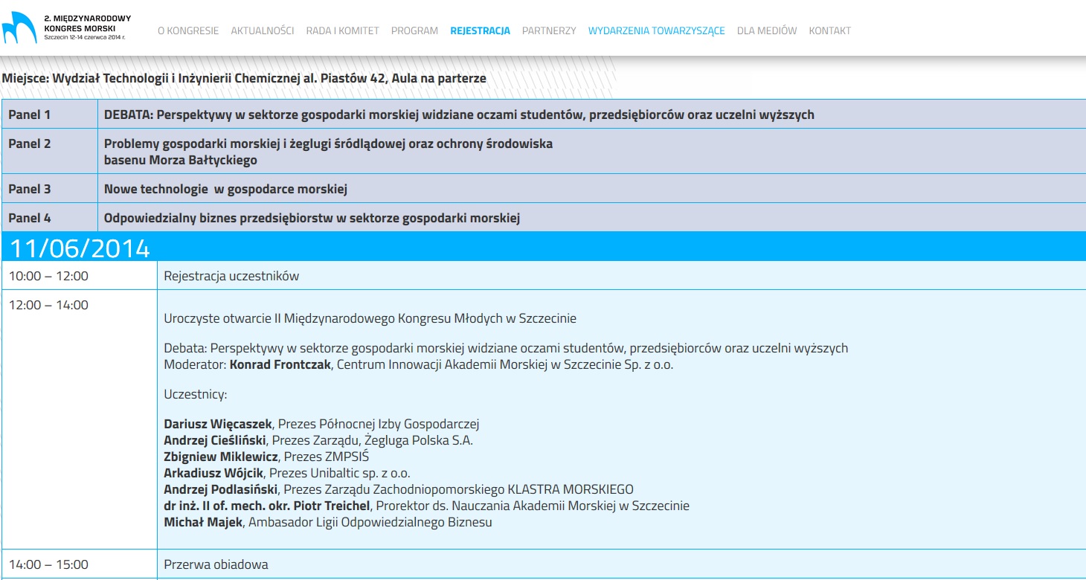The height and width of the screenshot is (580, 1086).
Task: Go to the KONTAKT page
Action: [x=830, y=30]
